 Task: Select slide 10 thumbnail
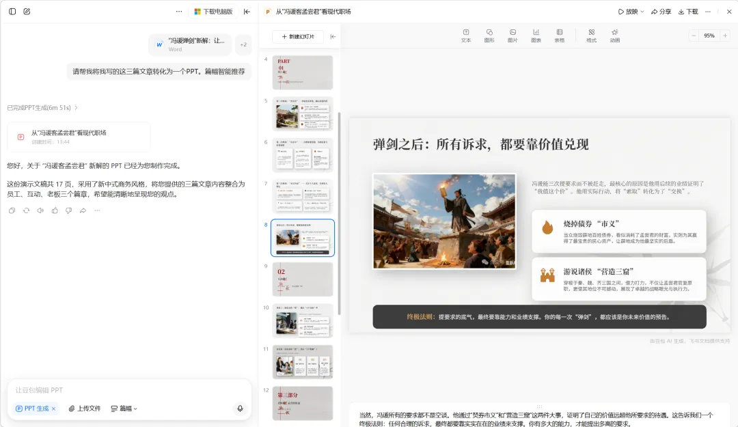click(x=303, y=320)
